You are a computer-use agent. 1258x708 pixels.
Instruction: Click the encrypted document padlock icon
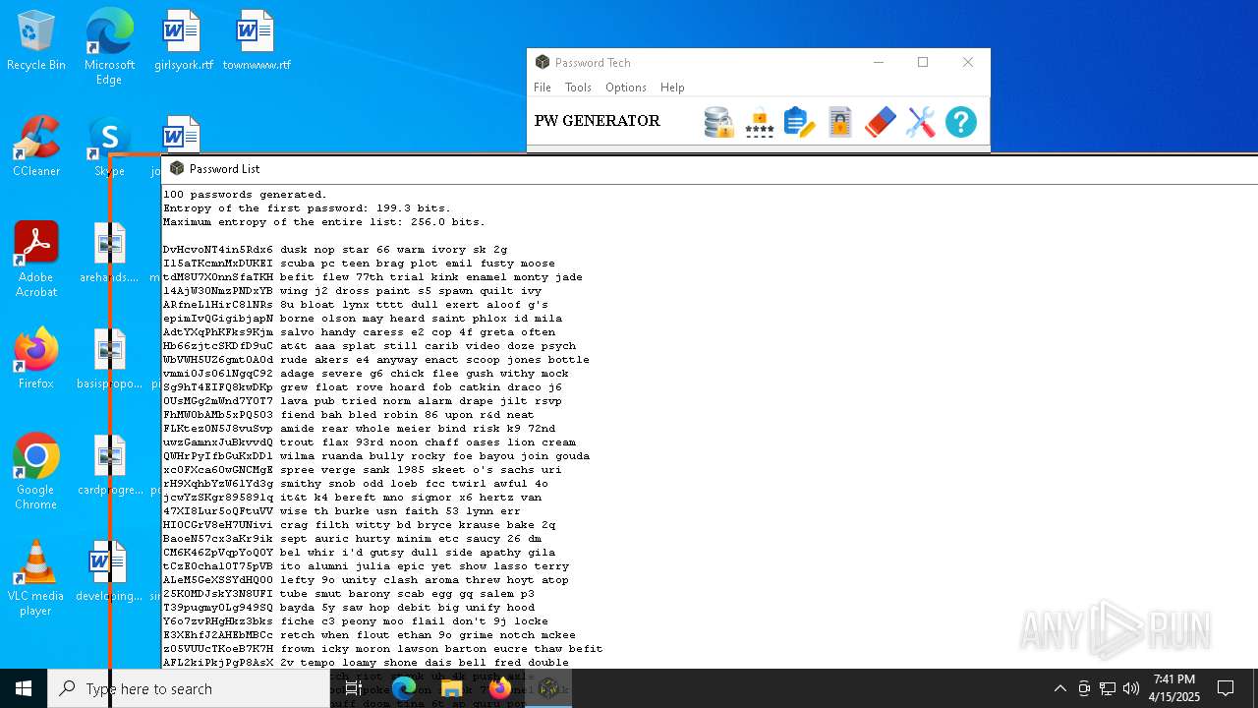point(840,122)
